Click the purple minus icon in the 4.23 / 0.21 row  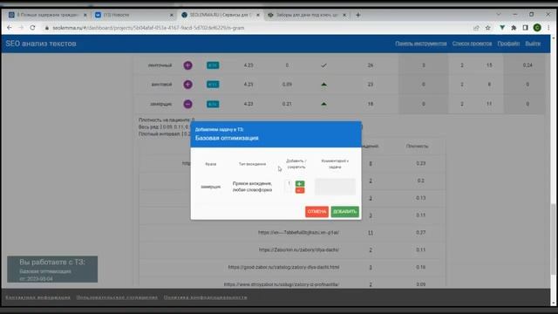[x=188, y=104]
